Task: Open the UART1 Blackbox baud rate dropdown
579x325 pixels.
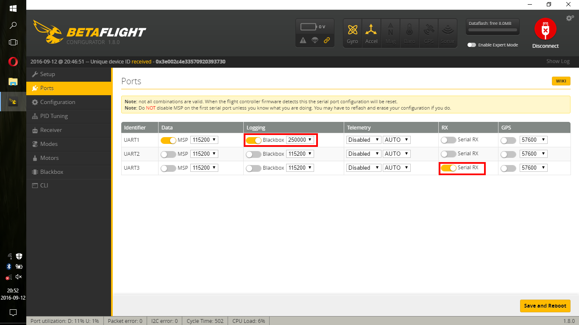Action: pyautogui.click(x=300, y=140)
